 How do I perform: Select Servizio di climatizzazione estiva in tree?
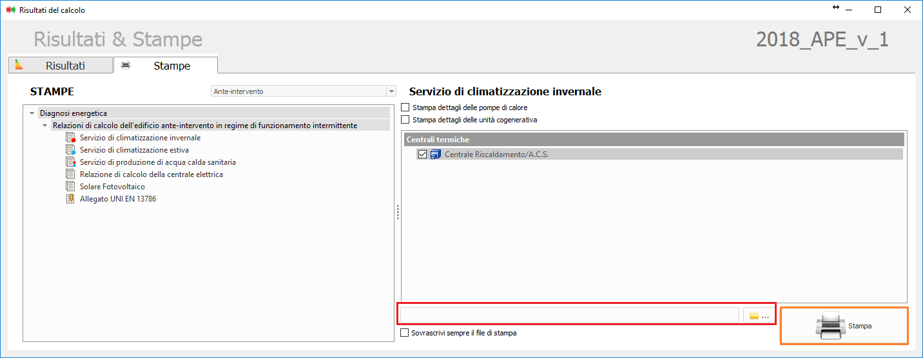(x=134, y=150)
